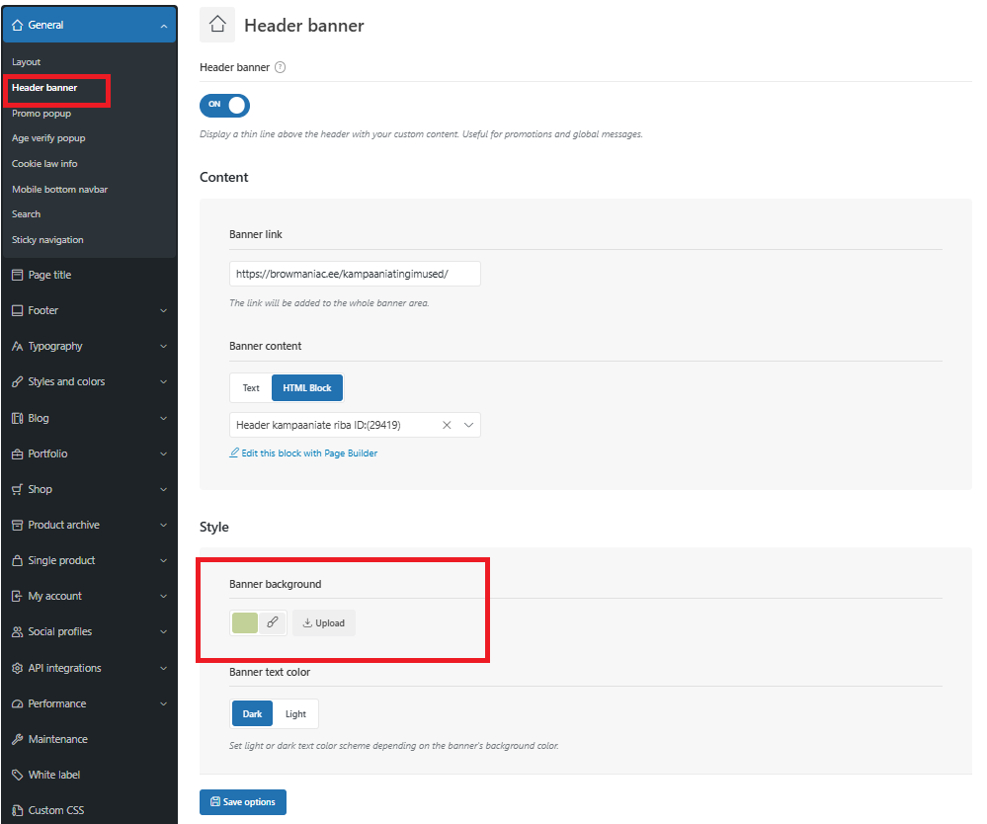Image resolution: width=987 pixels, height=824 pixels.
Task: Click the Social profiles people icon
Action: pos(18,631)
